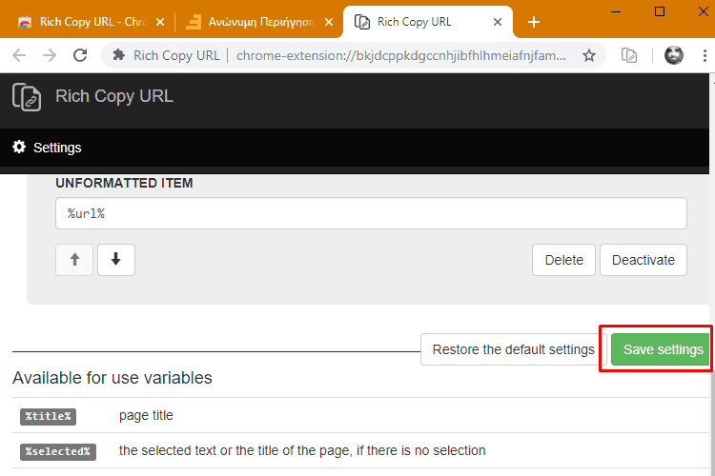Open the Chrome profile avatar
This screenshot has height=476, width=715.
673,55
